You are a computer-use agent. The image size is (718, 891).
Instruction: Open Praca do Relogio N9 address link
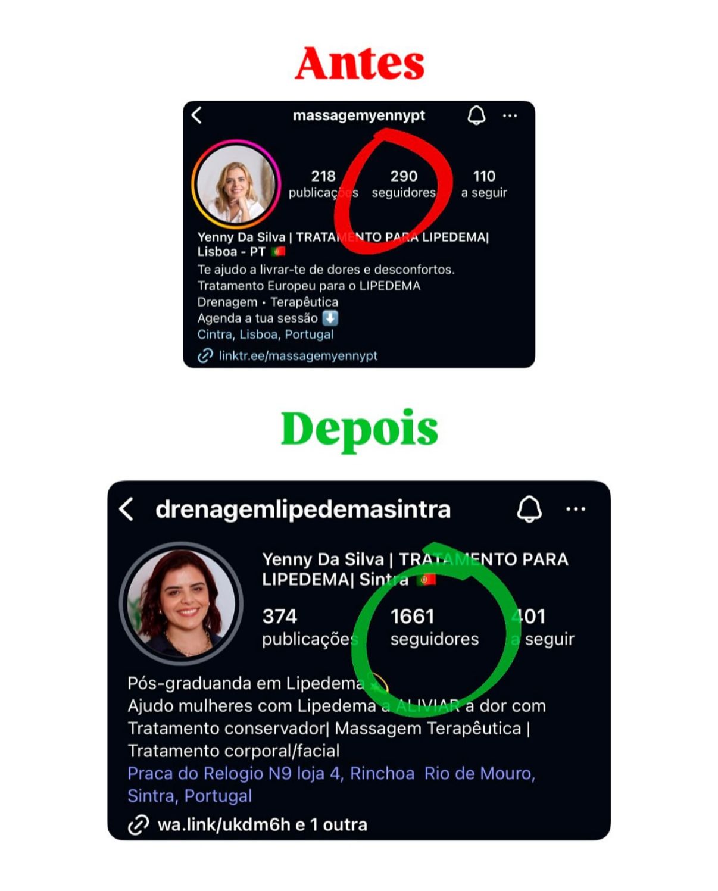tap(332, 784)
